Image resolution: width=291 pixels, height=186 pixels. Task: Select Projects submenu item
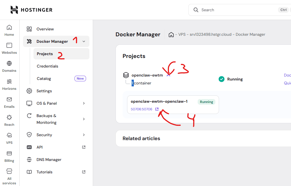[x=61, y=54]
